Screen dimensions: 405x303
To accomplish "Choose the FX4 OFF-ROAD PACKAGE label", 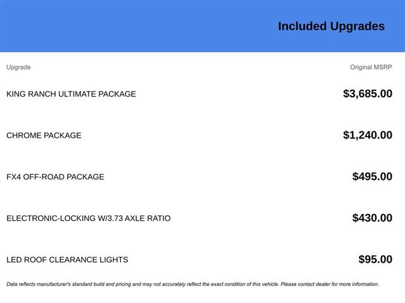I will pos(55,177).
